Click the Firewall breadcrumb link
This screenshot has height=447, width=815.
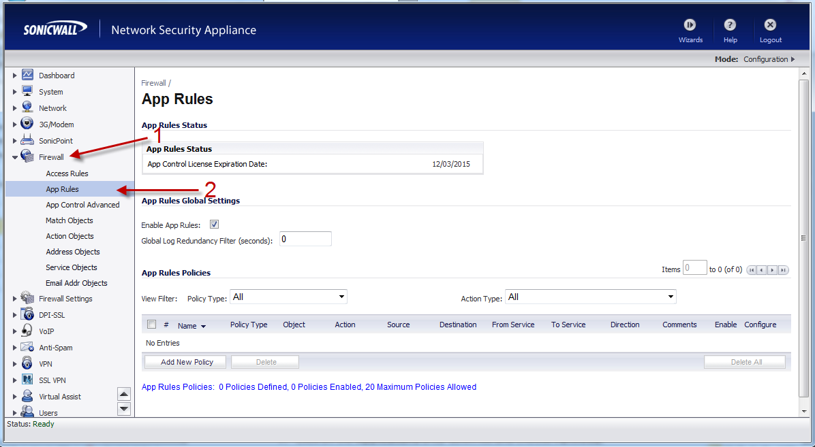(154, 82)
